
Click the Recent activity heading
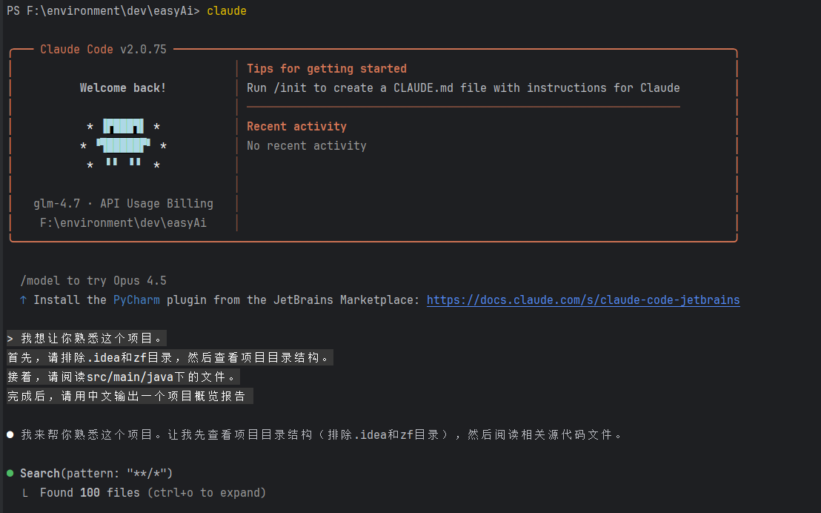tap(296, 126)
